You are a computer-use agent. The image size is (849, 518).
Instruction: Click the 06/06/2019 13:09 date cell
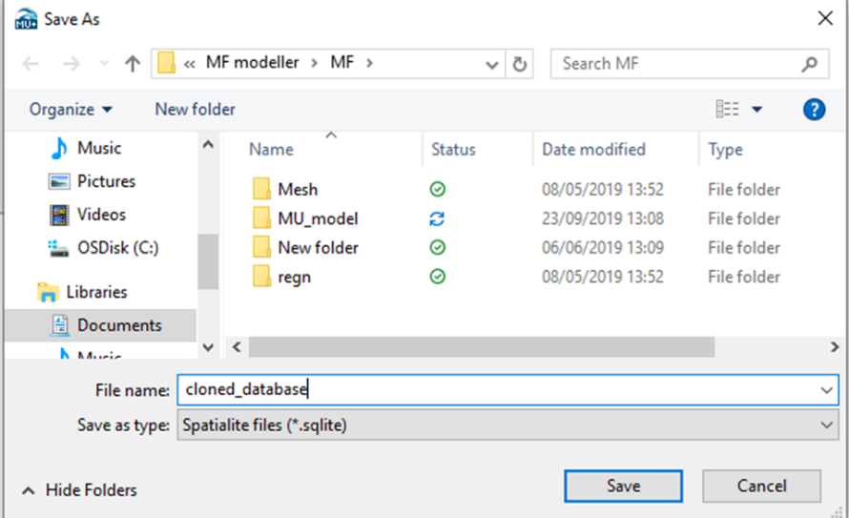click(x=603, y=248)
